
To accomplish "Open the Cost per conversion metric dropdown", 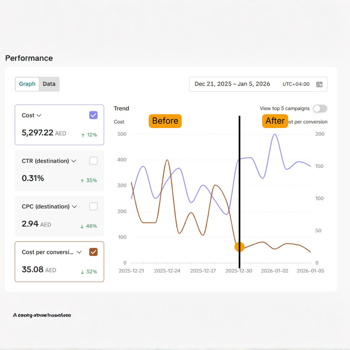I will [x=80, y=252].
